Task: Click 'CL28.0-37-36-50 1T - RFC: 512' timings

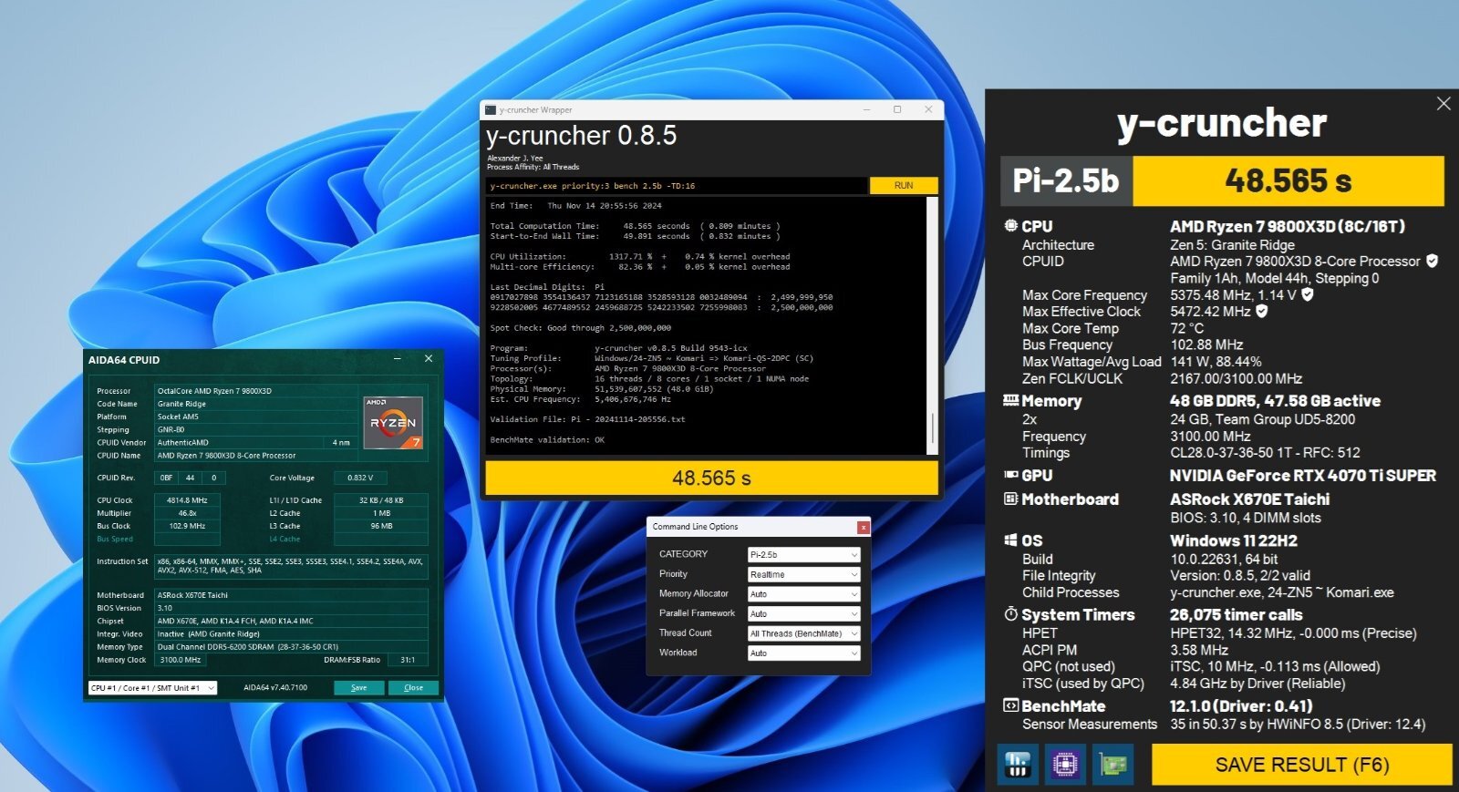Action: pos(1265,452)
